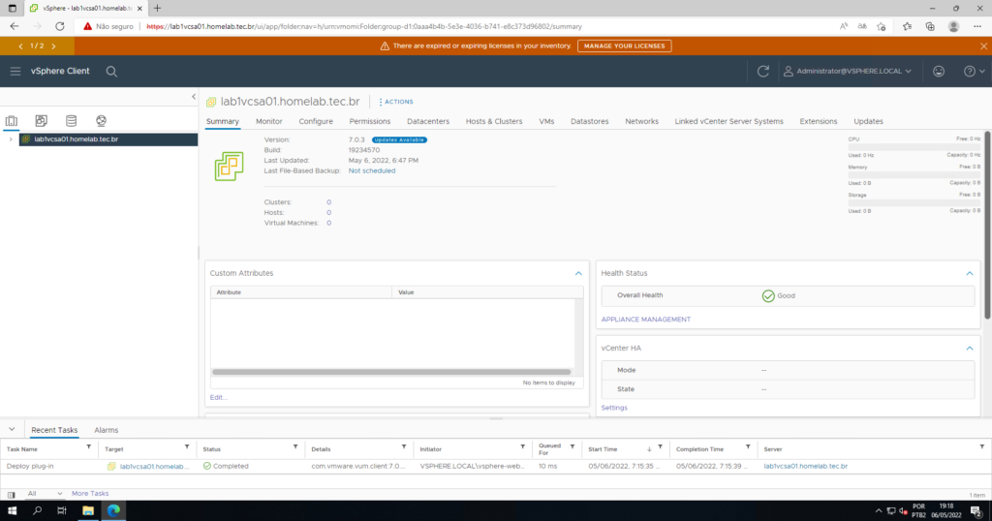Go to next notification banner
The width and height of the screenshot is (992, 521).
(54, 46)
